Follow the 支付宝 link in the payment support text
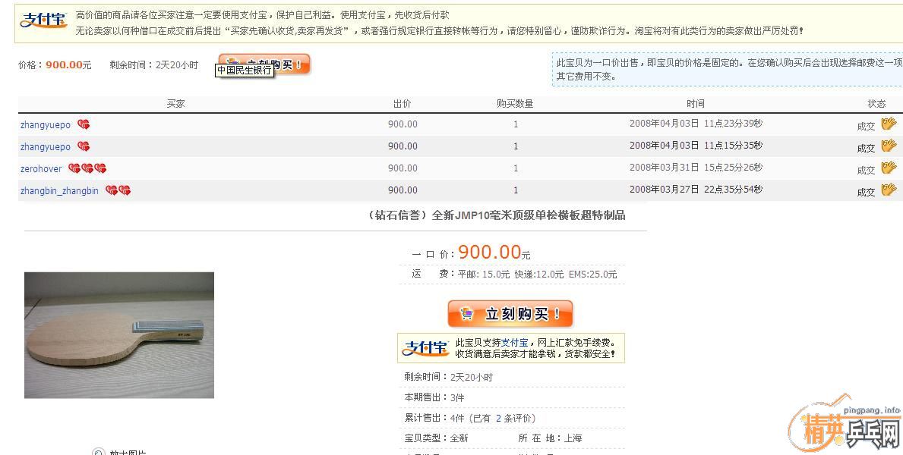This screenshot has width=903, height=455. [514, 343]
